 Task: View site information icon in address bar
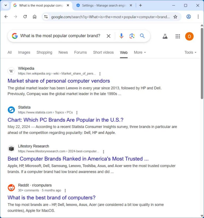[x=46, y=17]
